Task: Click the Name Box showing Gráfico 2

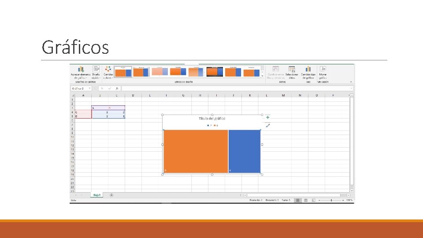Action: (x=79, y=89)
